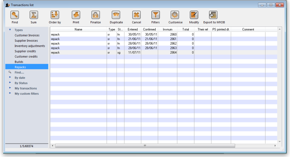Print using the Print toolbar icon

[x=76, y=15]
